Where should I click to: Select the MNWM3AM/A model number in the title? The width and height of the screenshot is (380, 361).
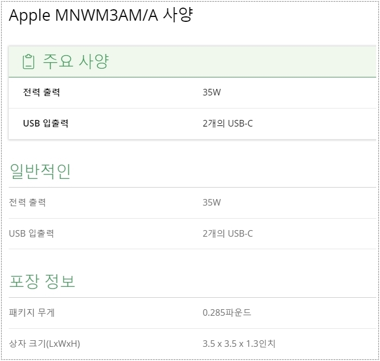tap(106, 16)
